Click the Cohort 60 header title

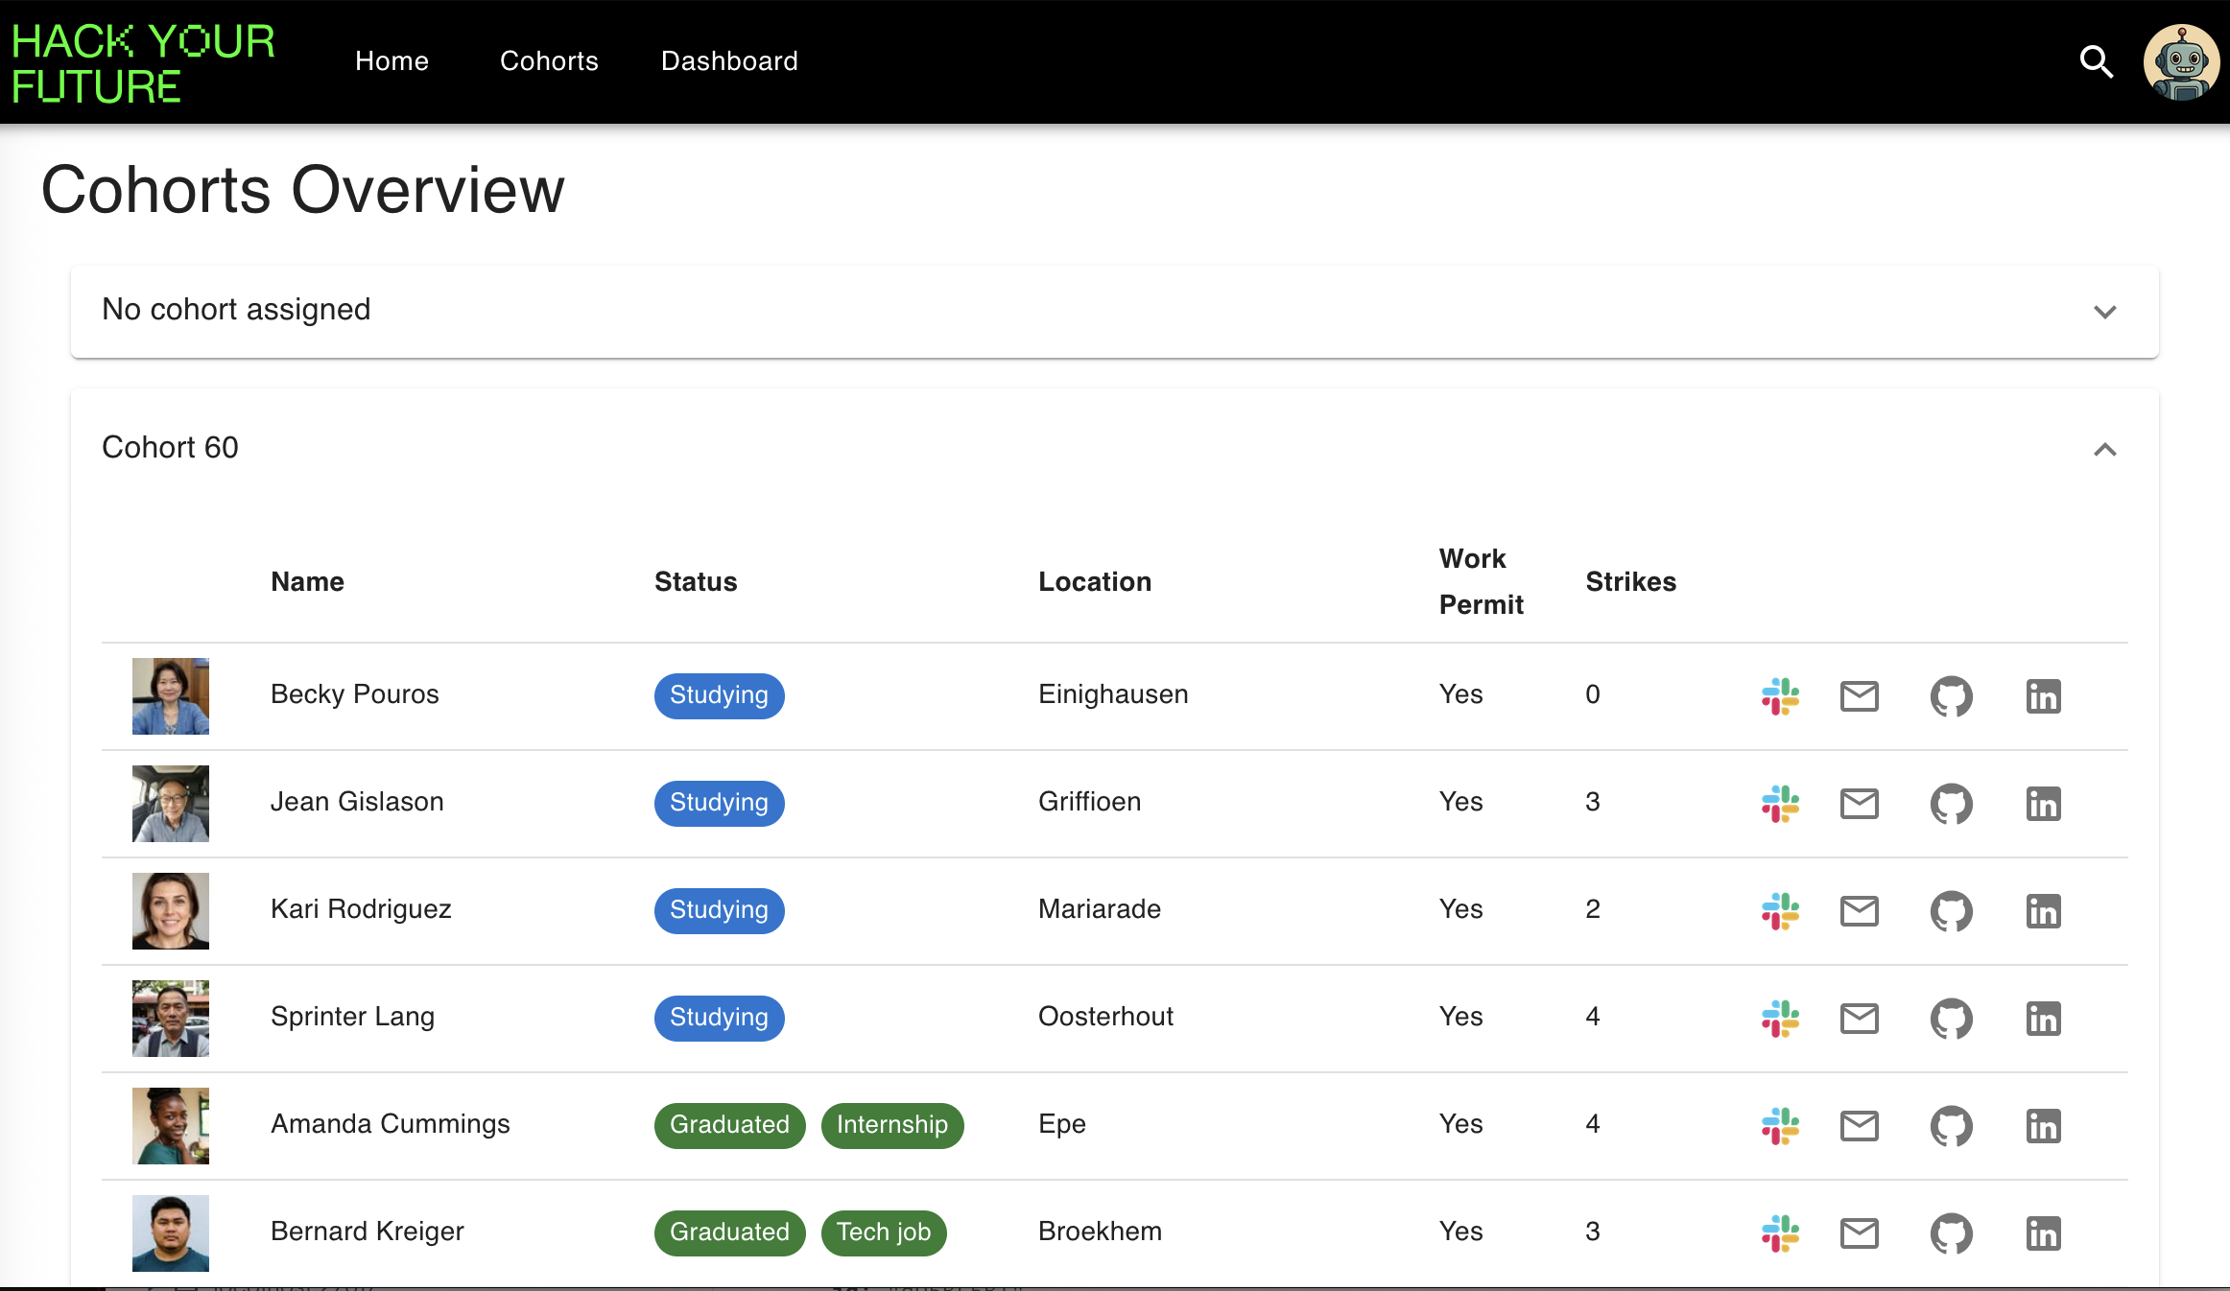170,448
